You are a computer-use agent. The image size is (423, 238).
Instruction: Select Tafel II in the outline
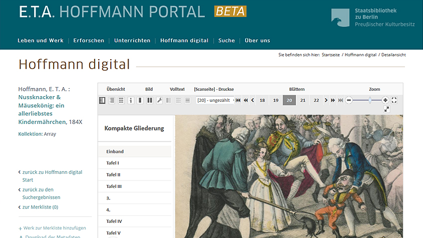click(x=135, y=175)
